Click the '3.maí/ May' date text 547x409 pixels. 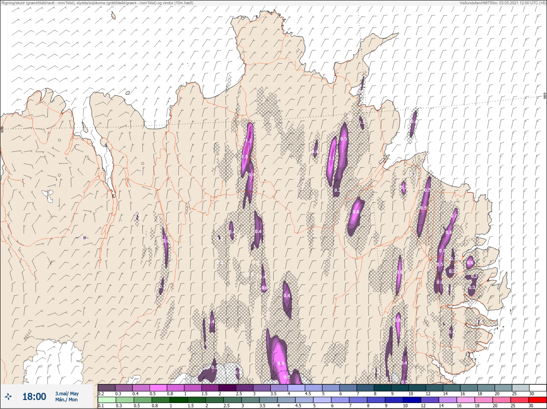[67, 393]
